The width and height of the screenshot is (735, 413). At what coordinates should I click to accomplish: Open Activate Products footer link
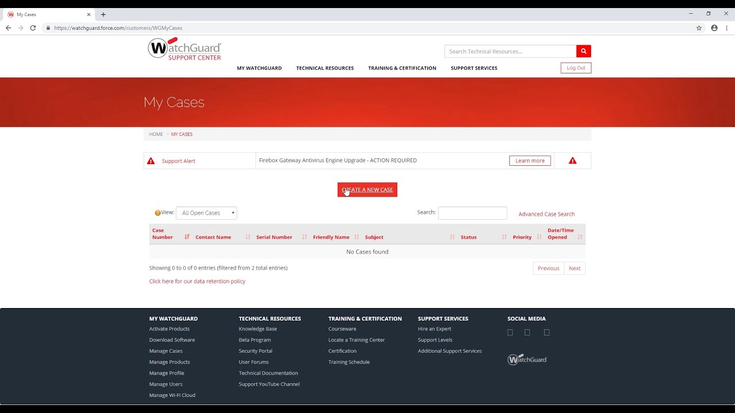tap(169, 329)
